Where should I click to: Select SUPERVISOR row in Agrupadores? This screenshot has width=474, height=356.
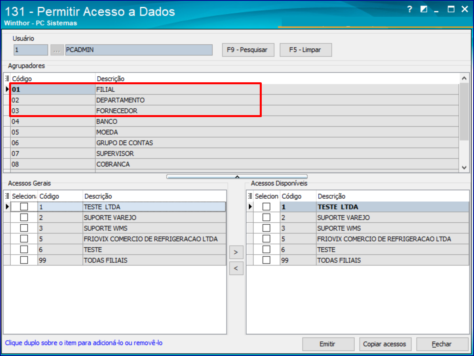click(x=234, y=153)
